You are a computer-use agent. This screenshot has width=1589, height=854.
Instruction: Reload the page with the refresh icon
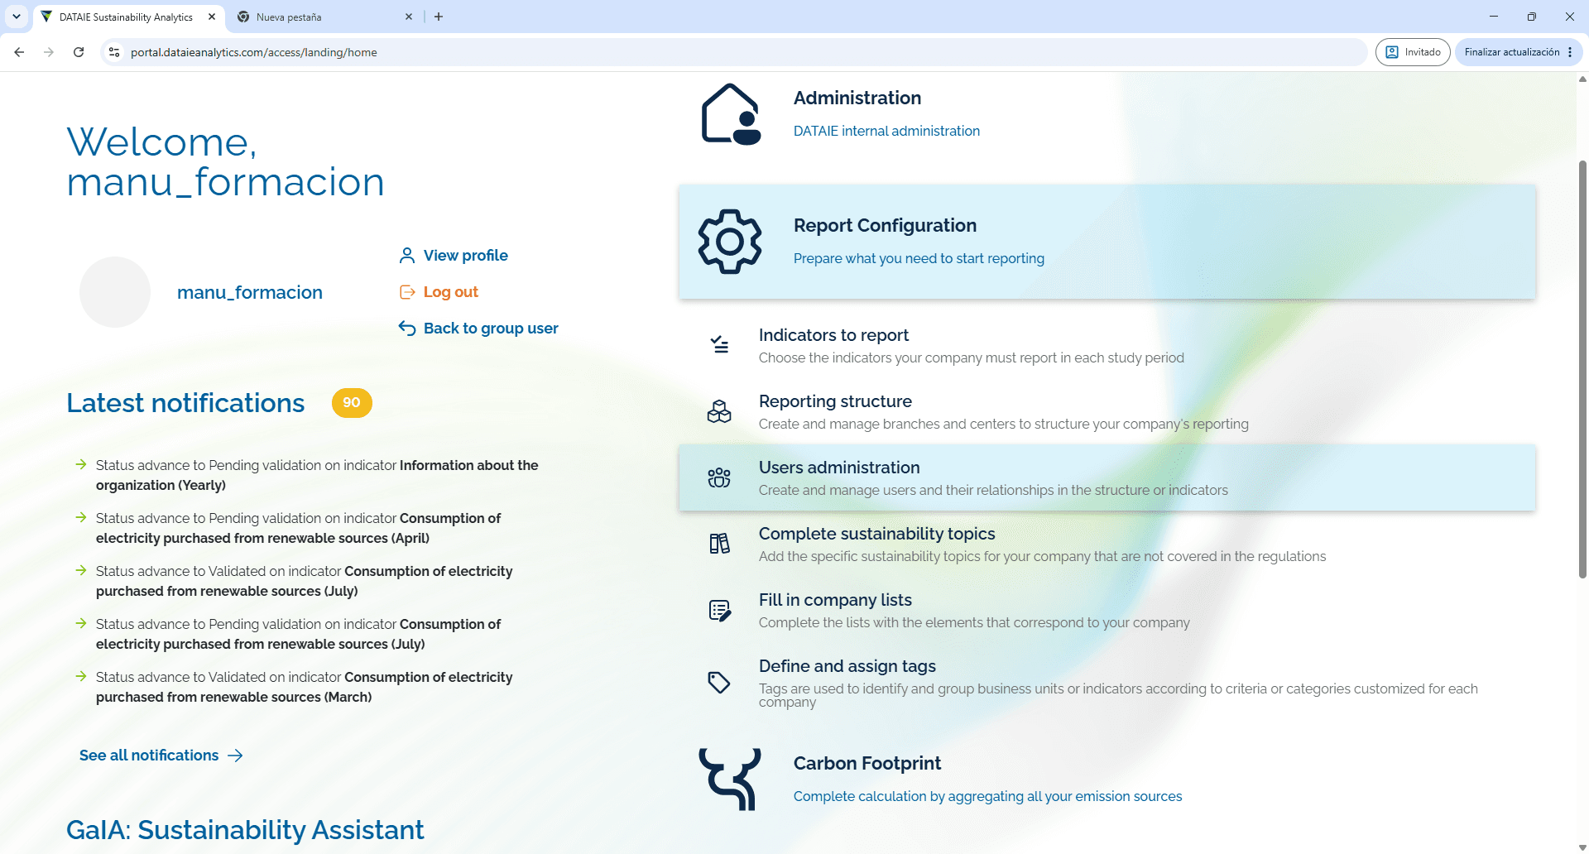[x=79, y=52]
